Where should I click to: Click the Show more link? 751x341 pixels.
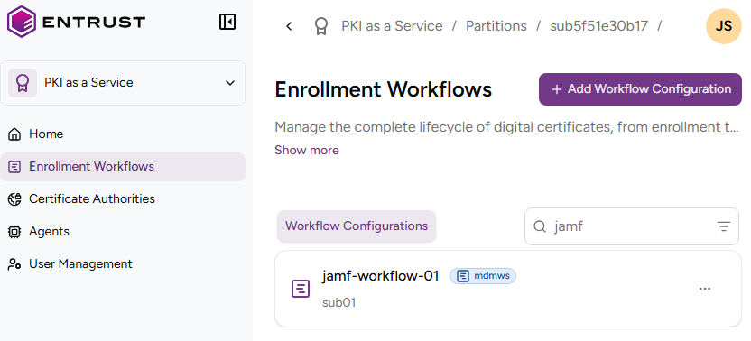point(307,151)
